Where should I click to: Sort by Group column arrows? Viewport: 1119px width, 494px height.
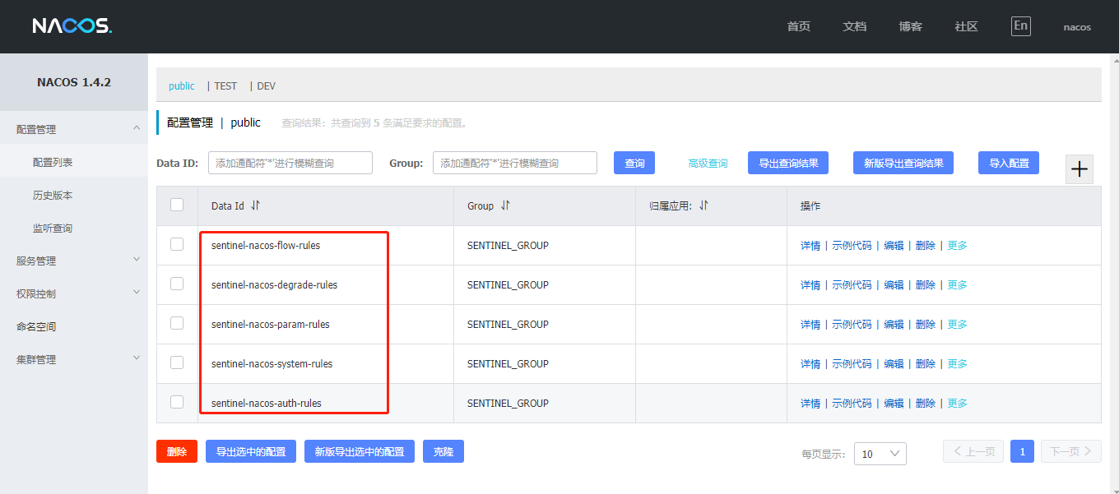[x=505, y=205]
